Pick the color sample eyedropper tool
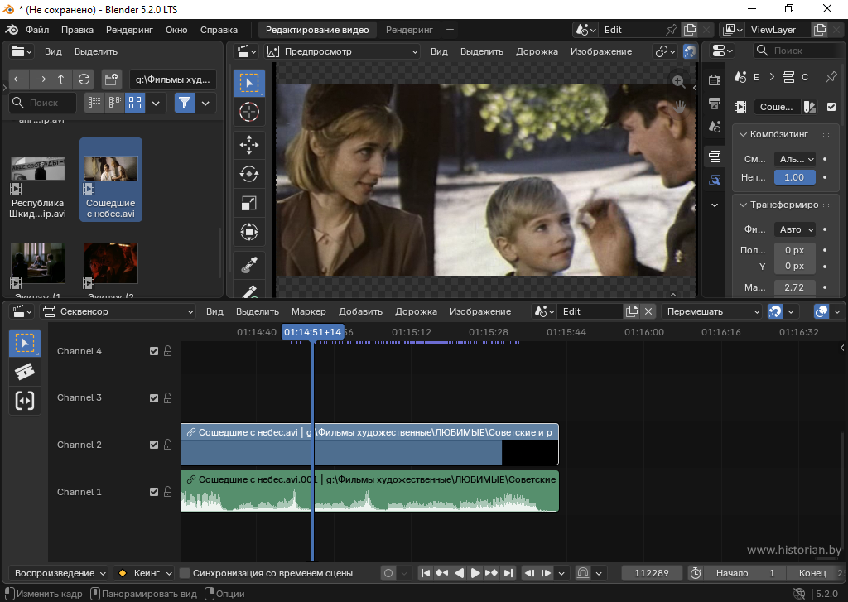Viewport: 848px width, 602px height. click(x=248, y=265)
